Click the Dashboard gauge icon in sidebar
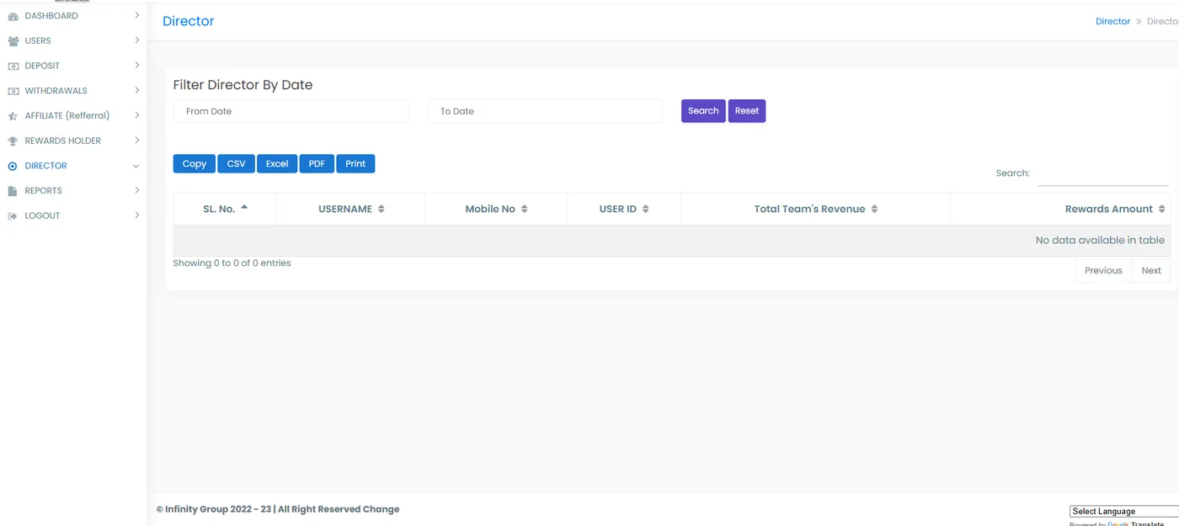Viewport: 1179px width, 526px height. (13, 16)
